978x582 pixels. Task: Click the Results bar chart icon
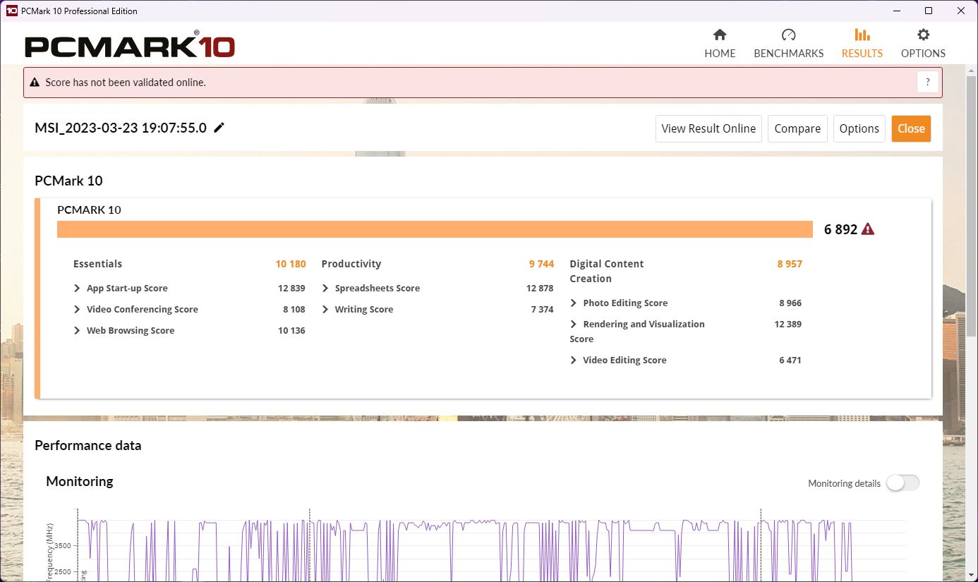[x=862, y=35]
